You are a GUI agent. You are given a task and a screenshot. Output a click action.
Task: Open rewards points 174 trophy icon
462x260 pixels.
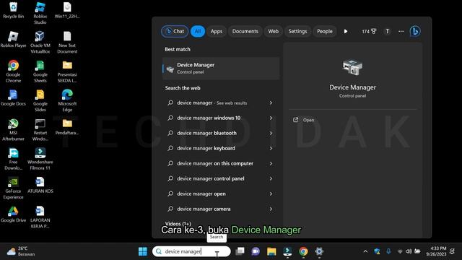[x=369, y=31]
